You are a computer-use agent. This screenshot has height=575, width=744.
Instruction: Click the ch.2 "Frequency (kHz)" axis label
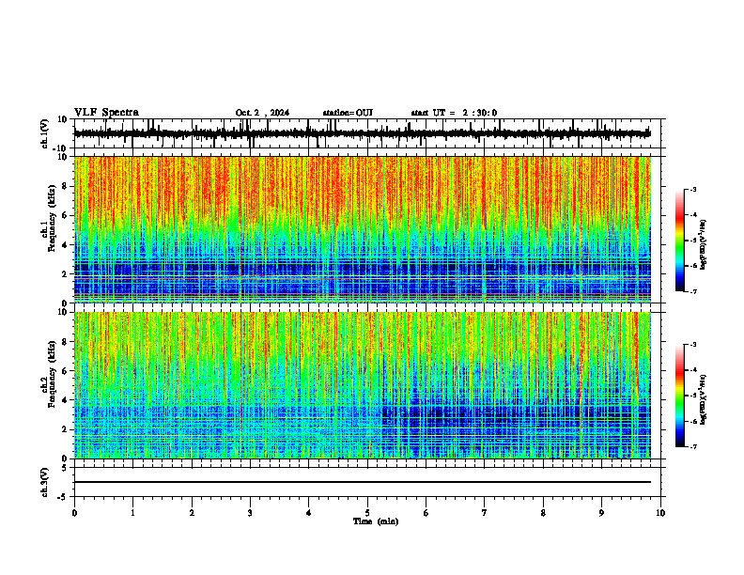(51, 374)
